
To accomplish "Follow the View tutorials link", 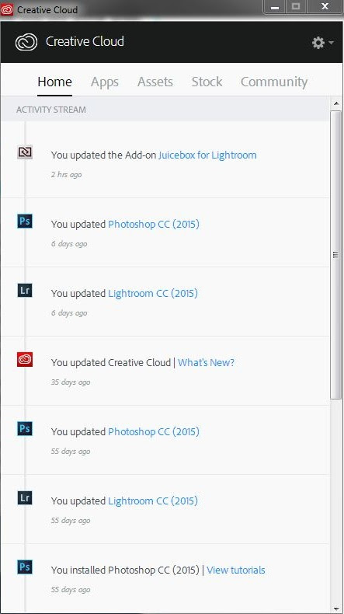I will click(235, 570).
